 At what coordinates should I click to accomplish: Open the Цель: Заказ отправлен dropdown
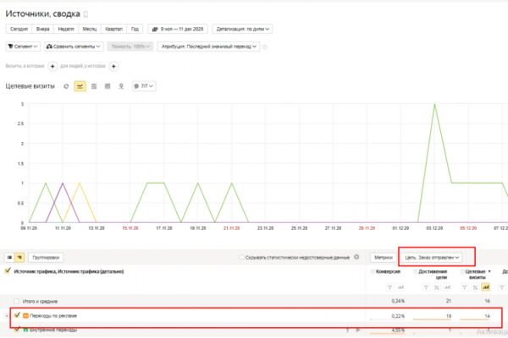point(432,258)
